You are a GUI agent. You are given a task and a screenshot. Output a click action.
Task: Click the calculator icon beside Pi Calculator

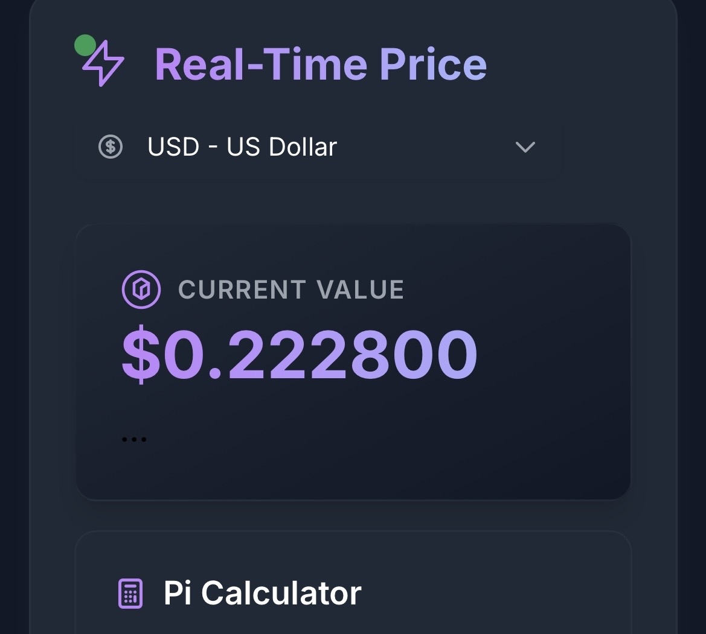(130, 594)
